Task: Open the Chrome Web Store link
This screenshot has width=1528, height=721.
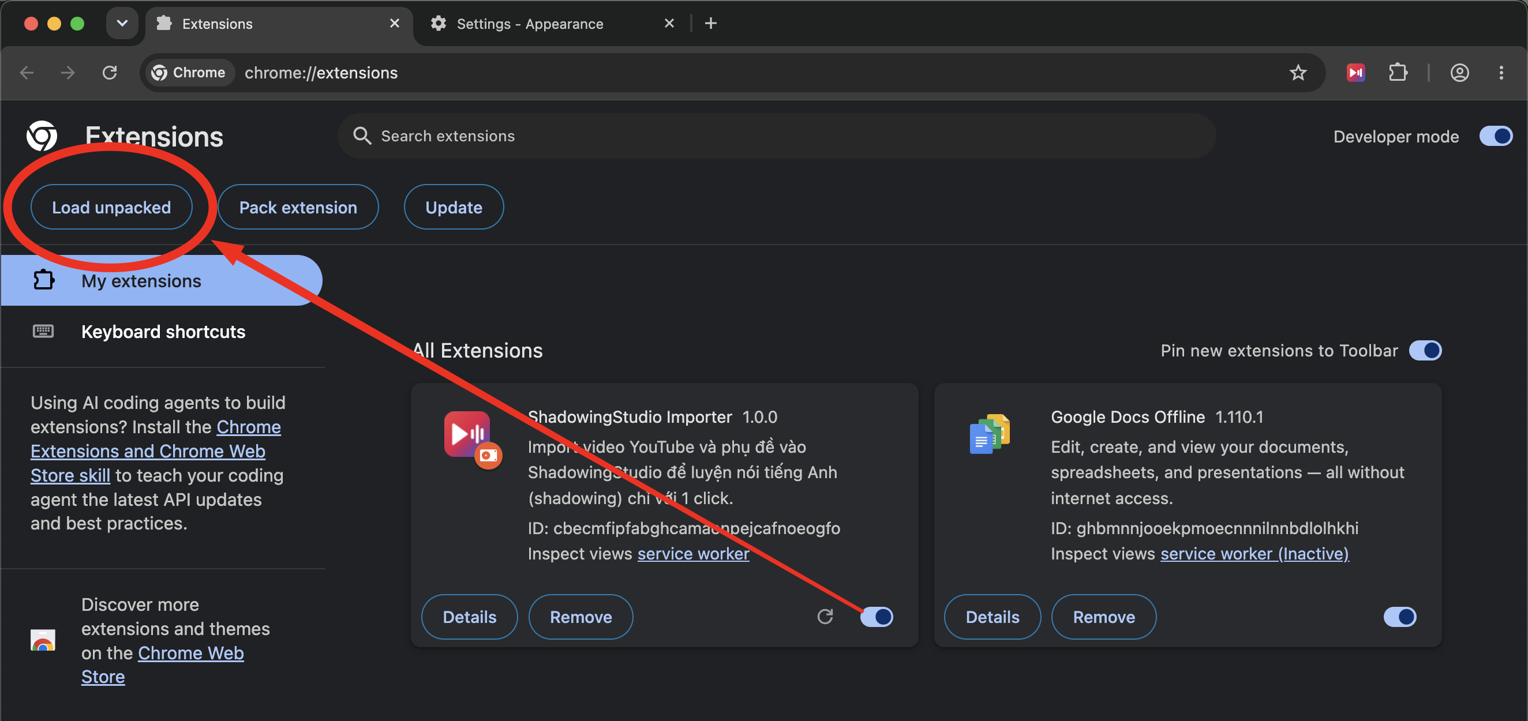Action: (x=163, y=664)
